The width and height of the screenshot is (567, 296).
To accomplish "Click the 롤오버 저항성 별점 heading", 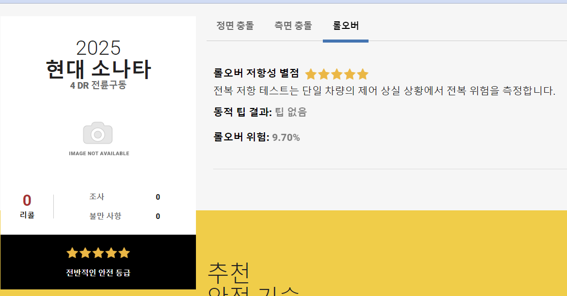I will (x=256, y=73).
